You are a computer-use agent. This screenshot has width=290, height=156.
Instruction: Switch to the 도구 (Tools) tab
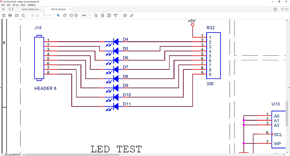11,9
